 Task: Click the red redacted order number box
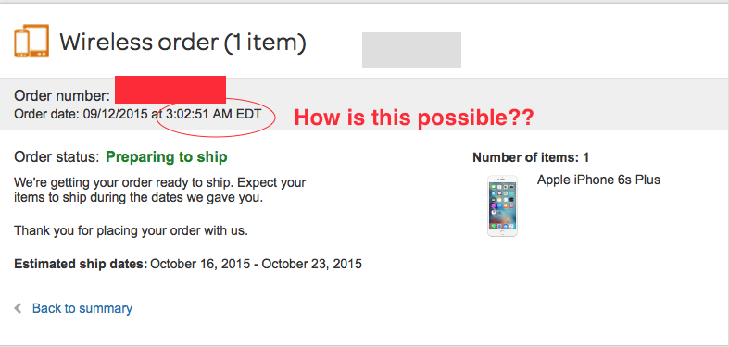[x=170, y=90]
